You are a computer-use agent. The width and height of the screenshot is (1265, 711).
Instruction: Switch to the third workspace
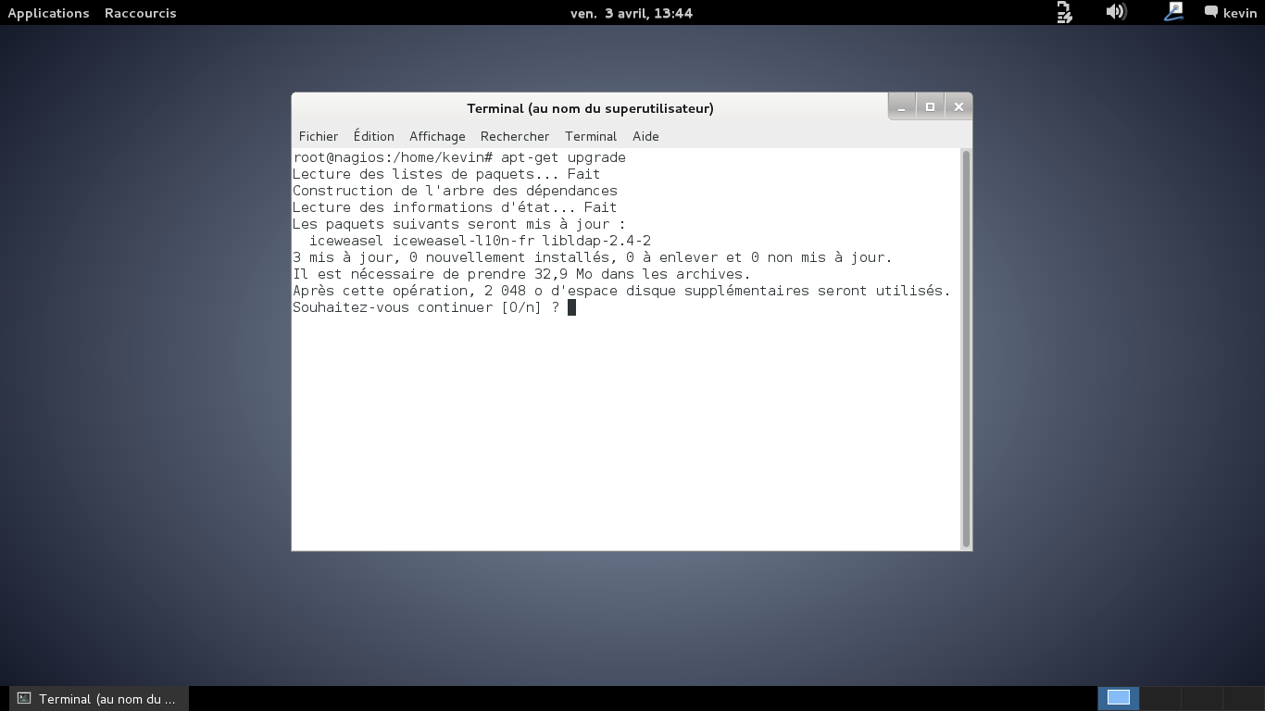tap(1201, 698)
